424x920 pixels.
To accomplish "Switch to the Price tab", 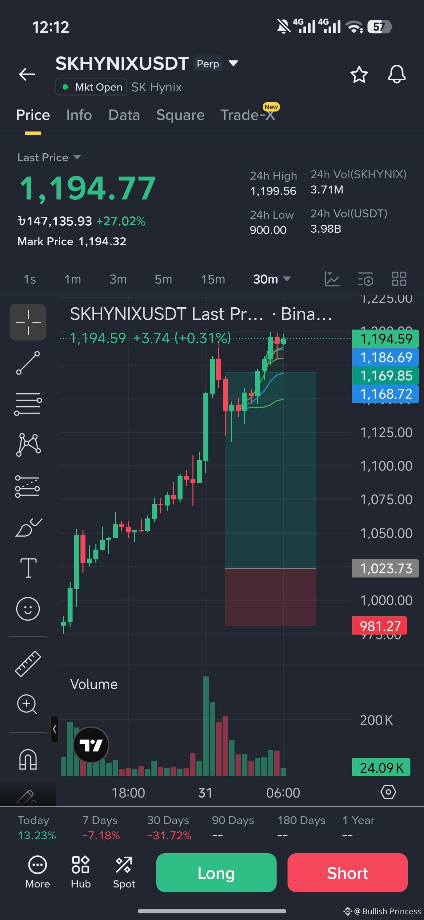I will click(33, 115).
